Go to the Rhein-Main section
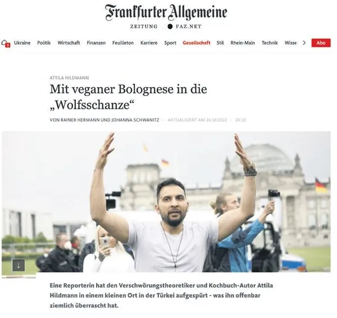Image resolution: width=337 pixels, height=318 pixels. click(243, 43)
